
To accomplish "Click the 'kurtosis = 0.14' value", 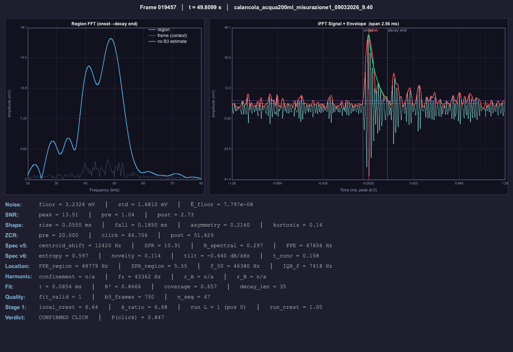I will tap(298, 225).
